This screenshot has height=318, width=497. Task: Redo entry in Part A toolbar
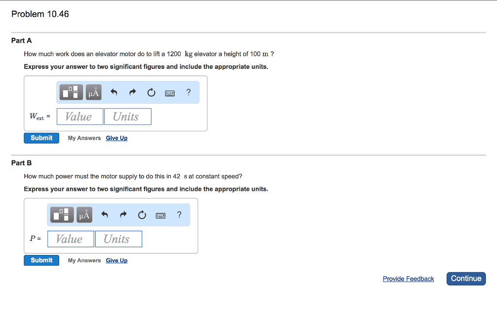[132, 92]
